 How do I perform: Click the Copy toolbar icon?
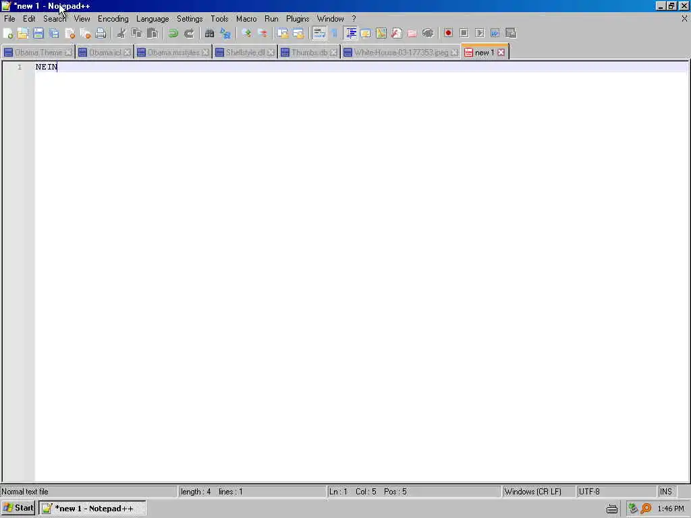coord(136,33)
